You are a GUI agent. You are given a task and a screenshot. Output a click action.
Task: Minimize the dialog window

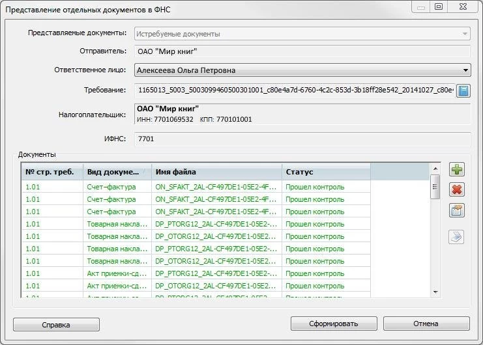(x=421, y=7)
